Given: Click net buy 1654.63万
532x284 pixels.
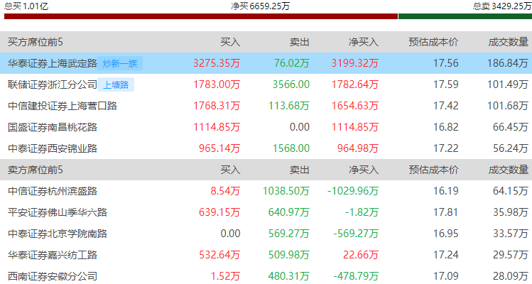Looking at the screenshot, I should (x=355, y=106).
